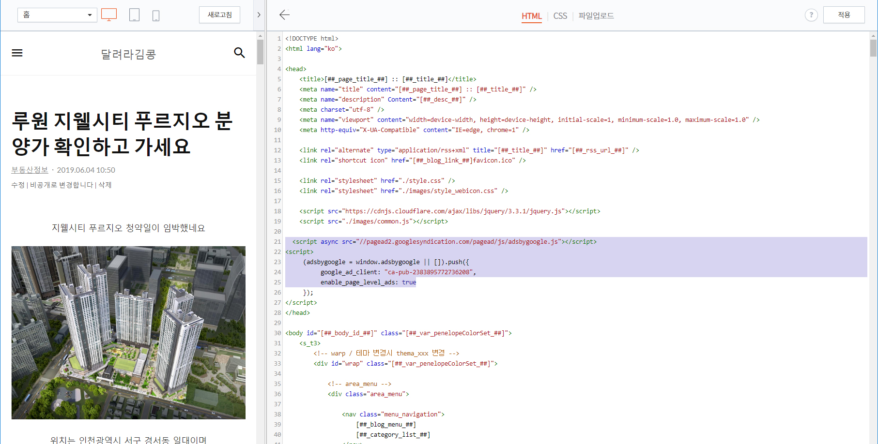This screenshot has height=444, width=878.
Task: Switch to mobile phone preview icon
Action: [x=156, y=15]
